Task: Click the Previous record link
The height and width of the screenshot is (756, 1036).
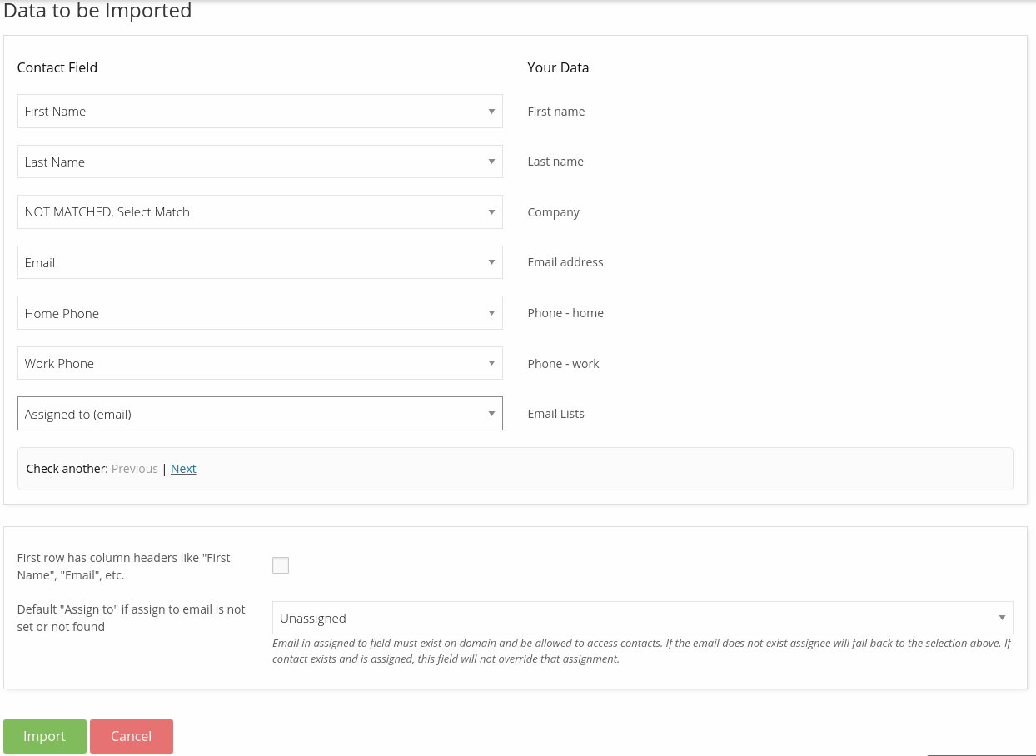Action: pos(135,469)
